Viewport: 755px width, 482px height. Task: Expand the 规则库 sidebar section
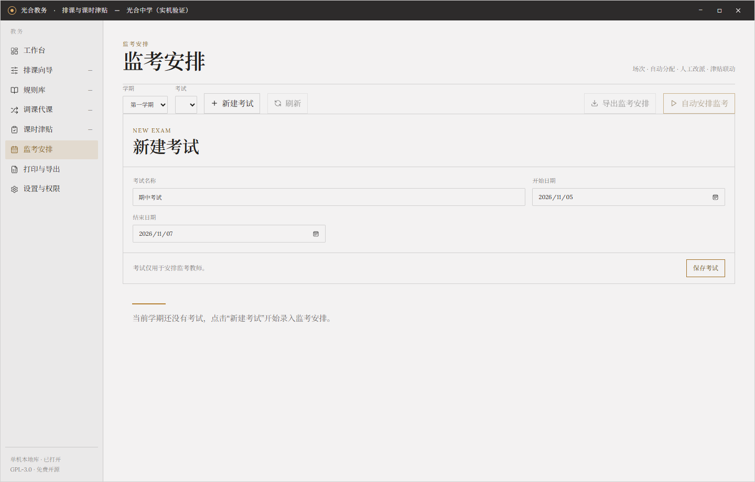pos(90,90)
